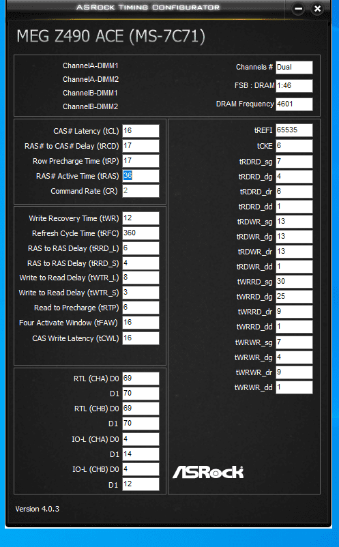
Task: Edit the tWRWR_sg value
Action: tap(294, 342)
